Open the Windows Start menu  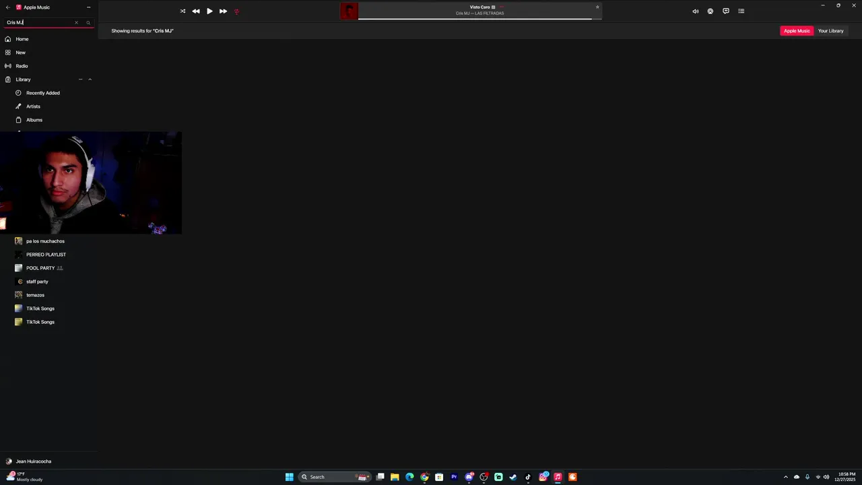point(290,477)
